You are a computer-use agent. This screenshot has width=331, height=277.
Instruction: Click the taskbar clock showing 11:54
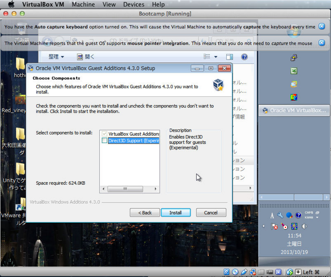pos(295,236)
